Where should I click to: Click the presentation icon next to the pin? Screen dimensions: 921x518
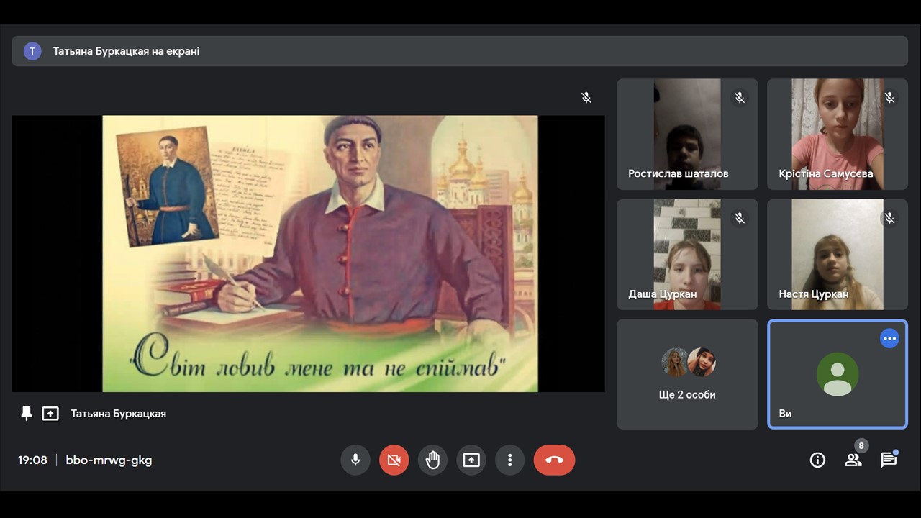click(50, 414)
